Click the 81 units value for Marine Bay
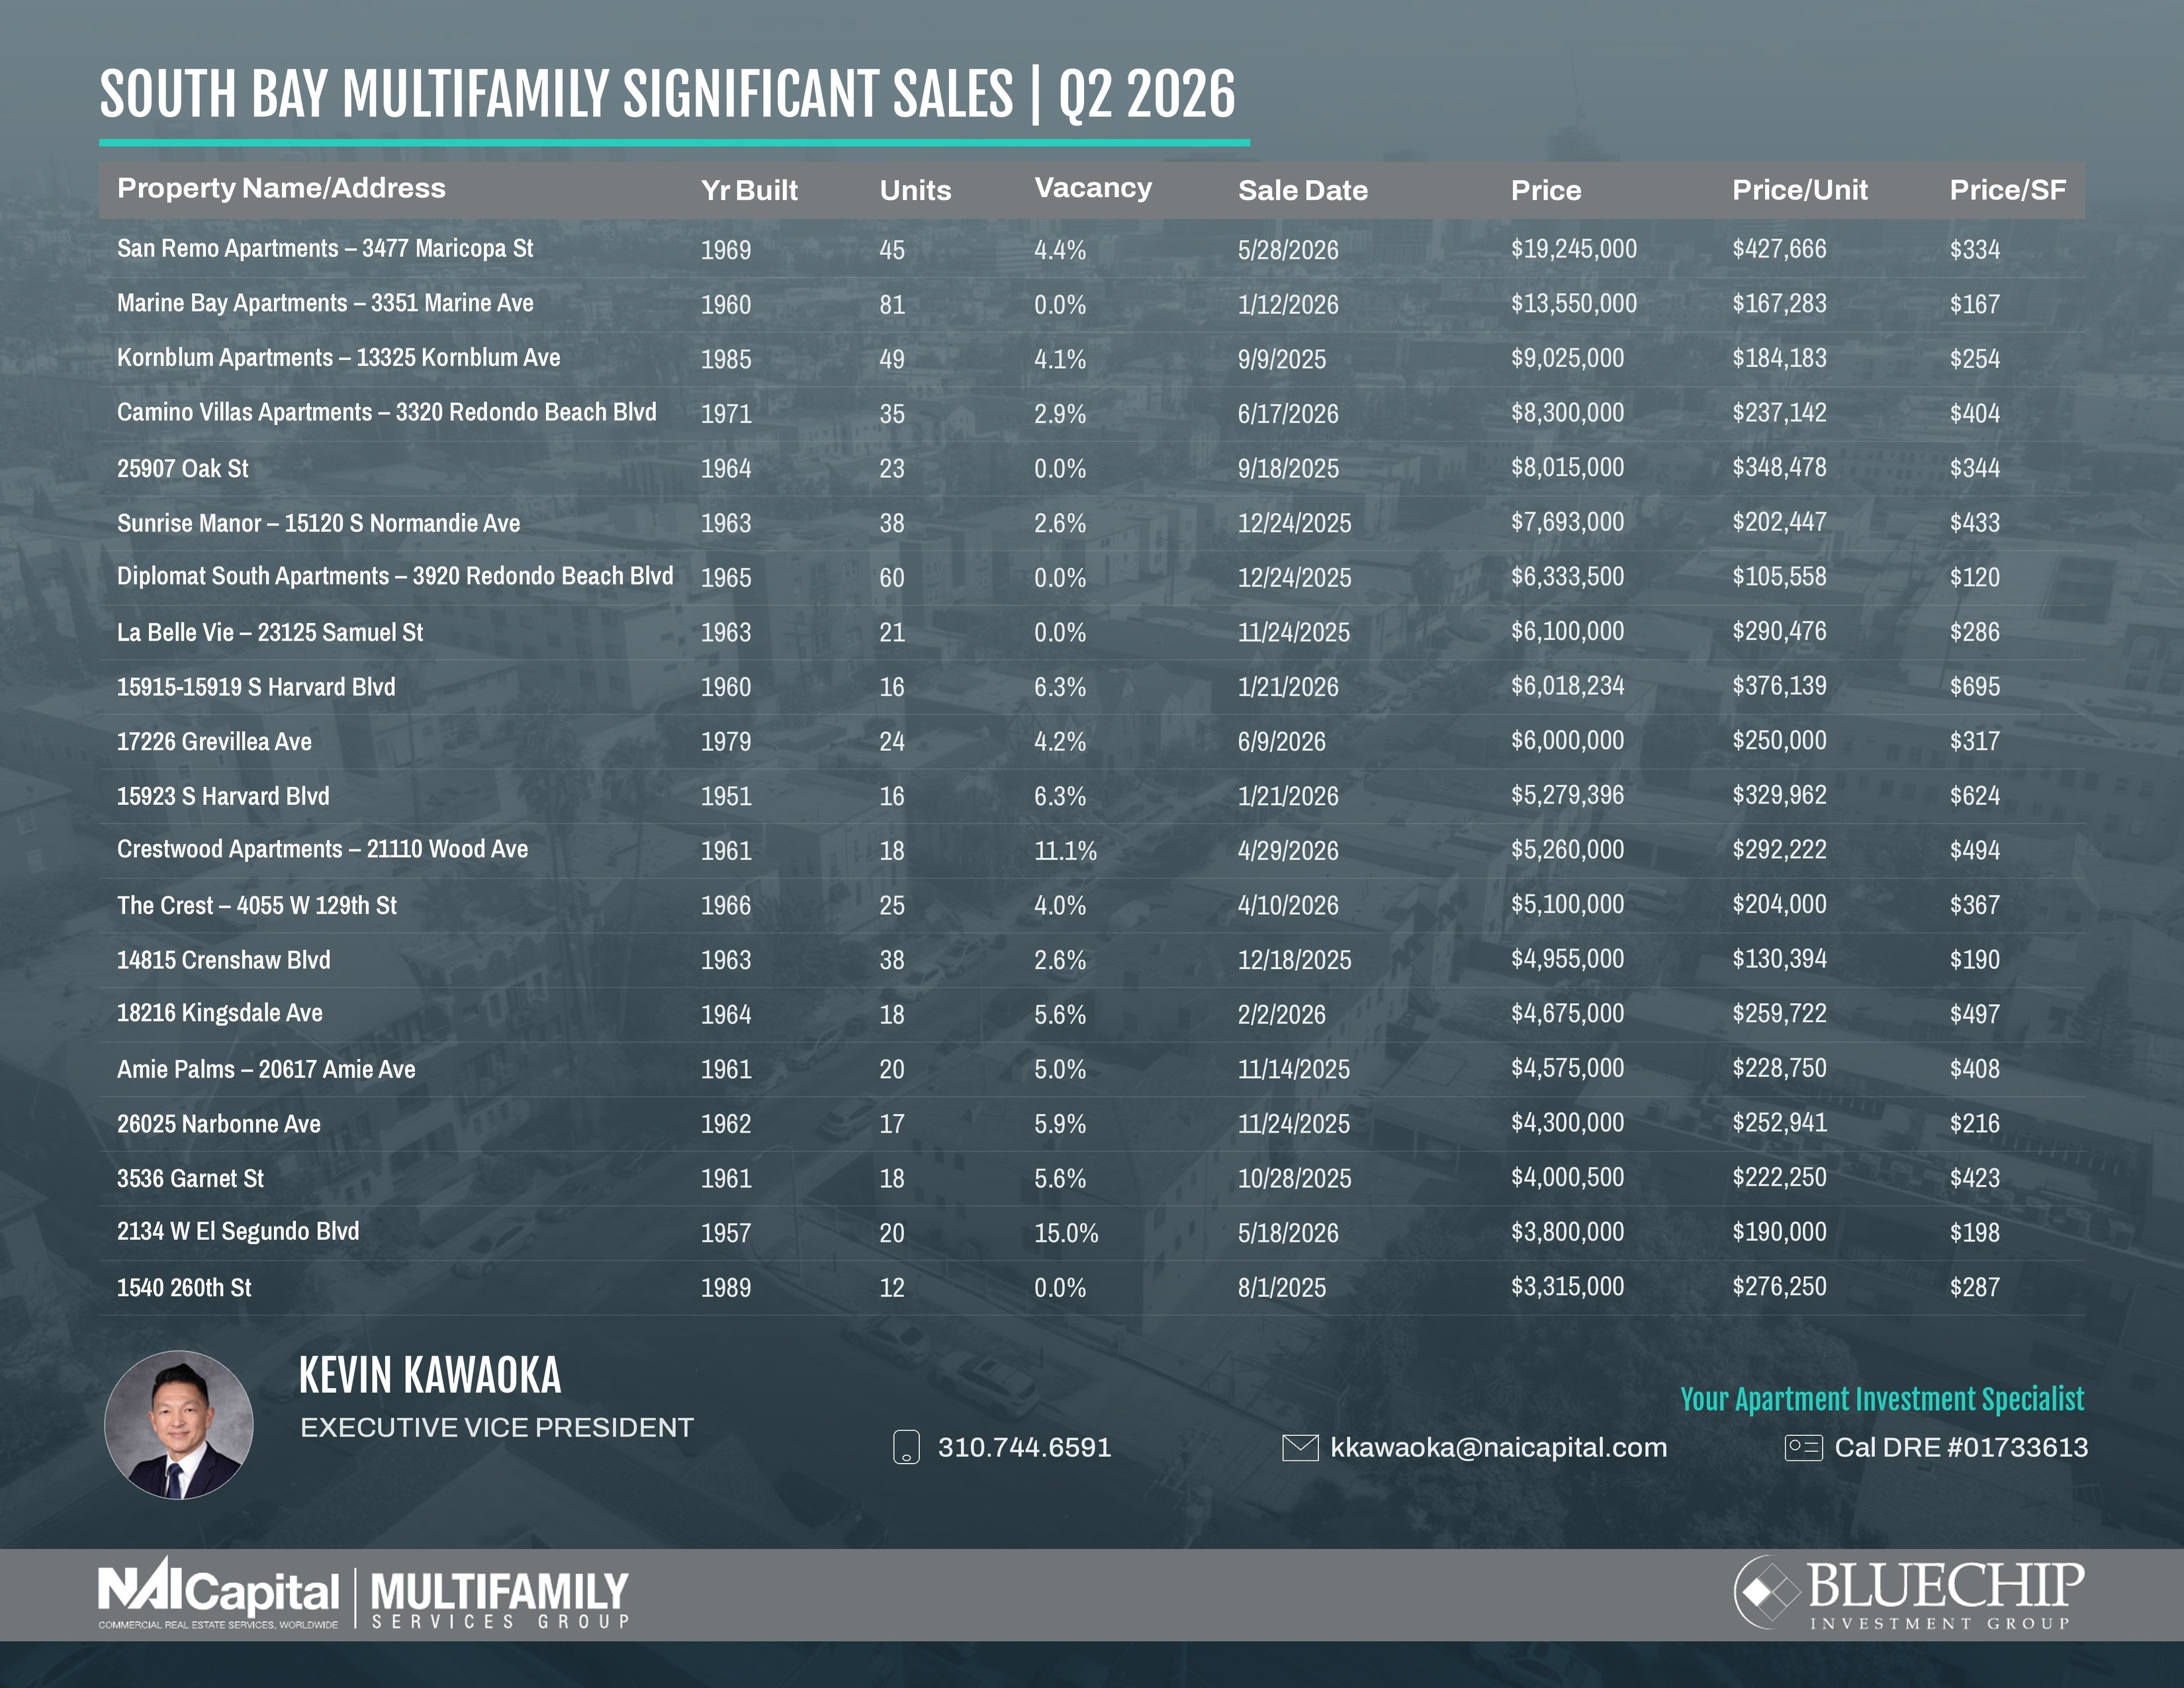 (892, 305)
